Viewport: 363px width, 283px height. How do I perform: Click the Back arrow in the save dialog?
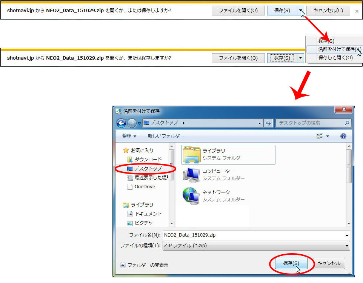121,123
